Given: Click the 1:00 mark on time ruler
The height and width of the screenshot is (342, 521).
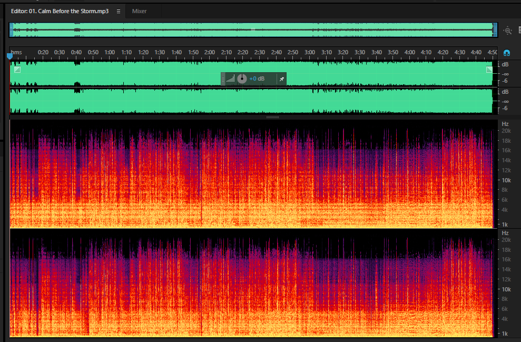Looking at the screenshot, I should (x=110, y=52).
